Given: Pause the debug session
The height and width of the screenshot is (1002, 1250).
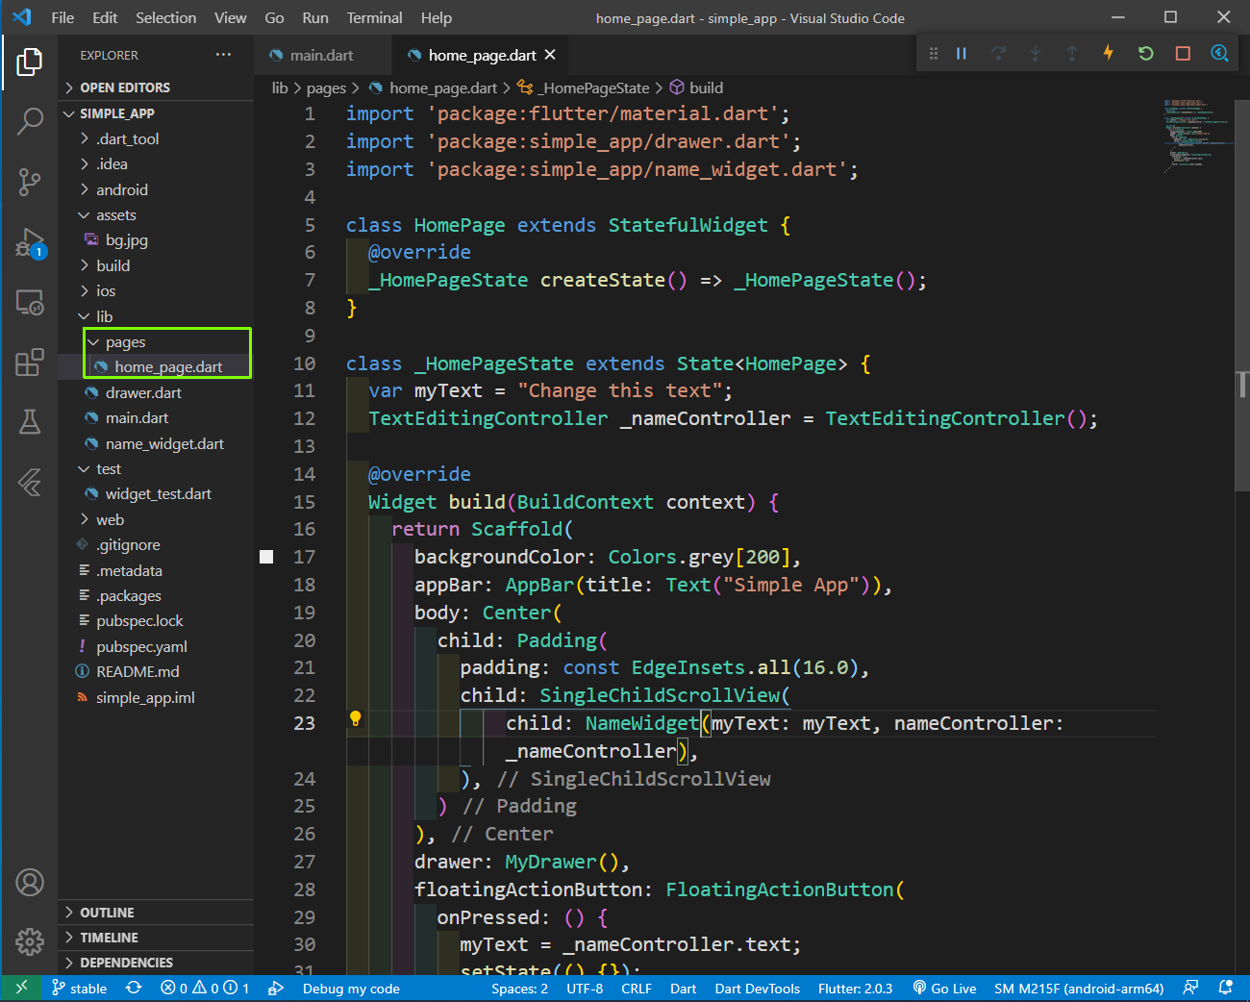Looking at the screenshot, I should pyautogui.click(x=961, y=54).
